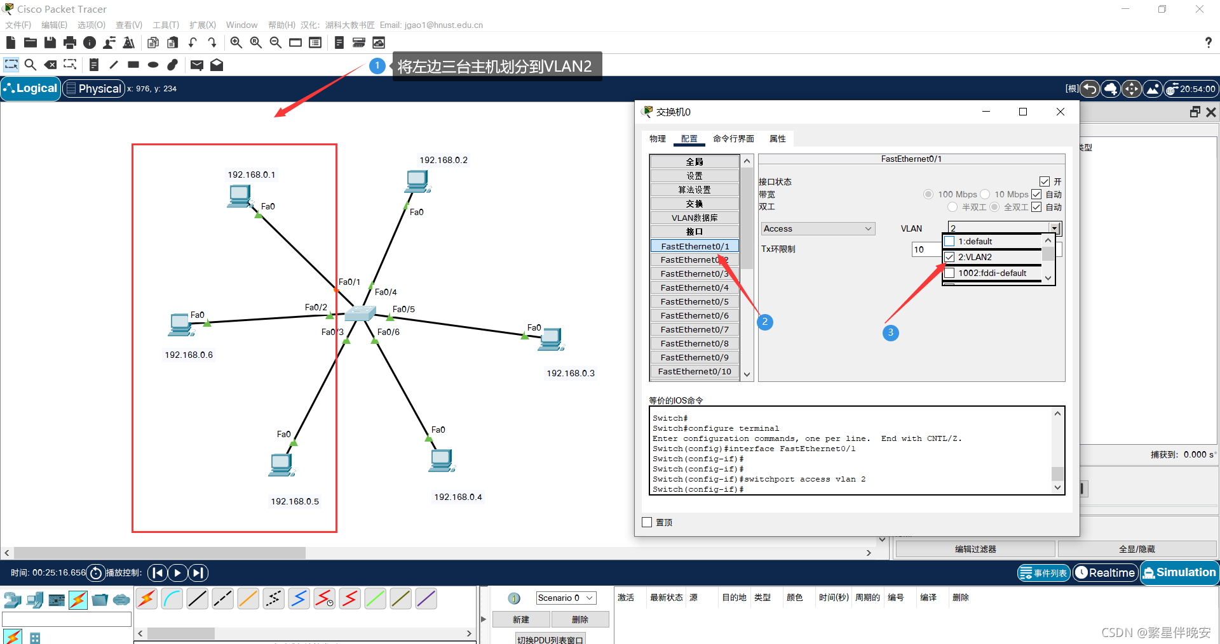Open the Access port mode dropdown

(818, 228)
